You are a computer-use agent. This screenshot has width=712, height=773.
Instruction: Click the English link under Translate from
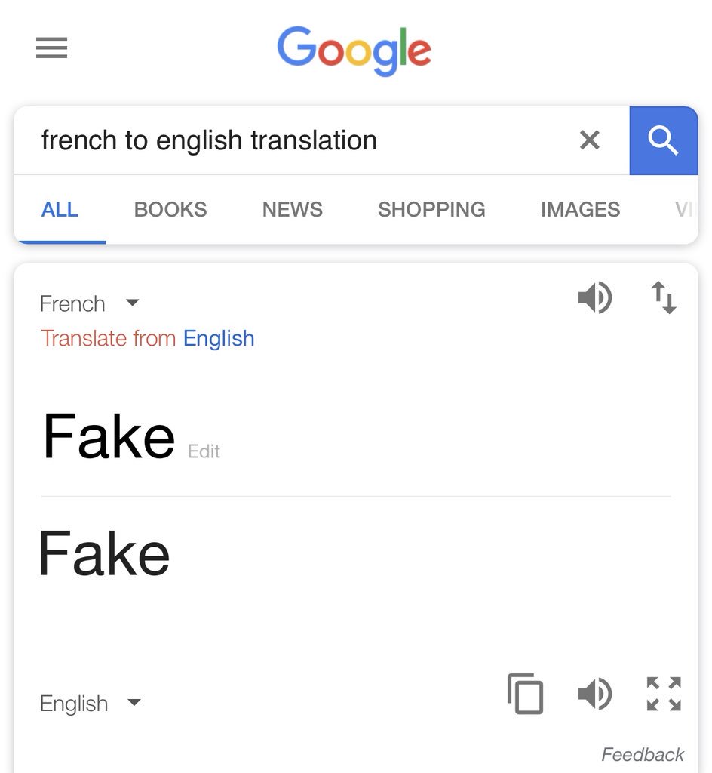[x=219, y=338]
